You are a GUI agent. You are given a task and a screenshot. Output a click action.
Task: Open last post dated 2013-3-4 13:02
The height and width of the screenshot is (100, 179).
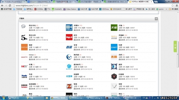(41, 69)
